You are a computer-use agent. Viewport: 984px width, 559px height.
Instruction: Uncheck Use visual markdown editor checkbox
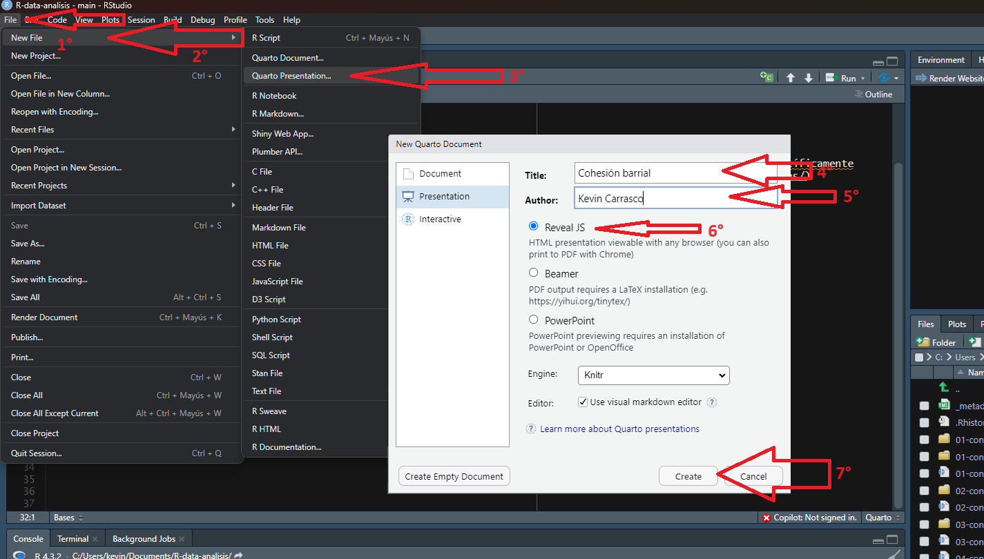583,402
